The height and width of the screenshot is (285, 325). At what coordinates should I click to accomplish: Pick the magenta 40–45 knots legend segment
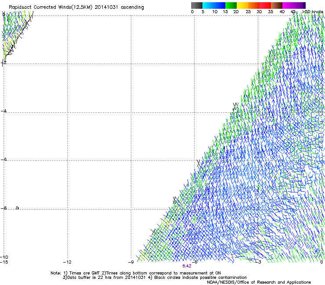pyautogui.click(x=288, y=5)
